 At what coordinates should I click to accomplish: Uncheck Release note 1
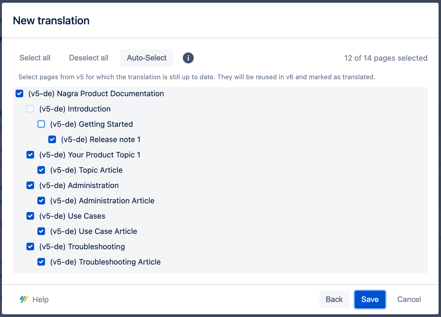click(x=52, y=139)
